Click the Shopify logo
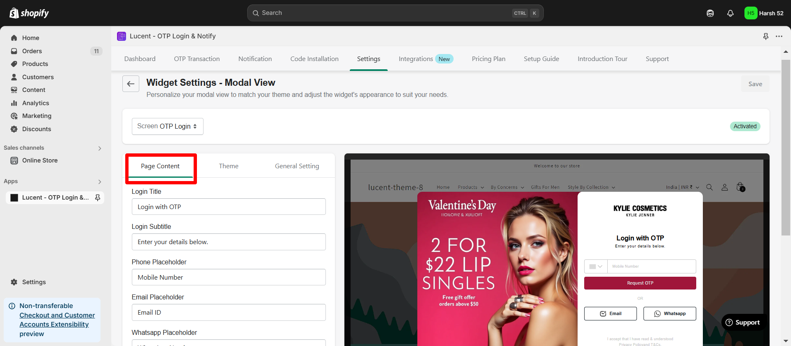791x346 pixels. tap(29, 13)
